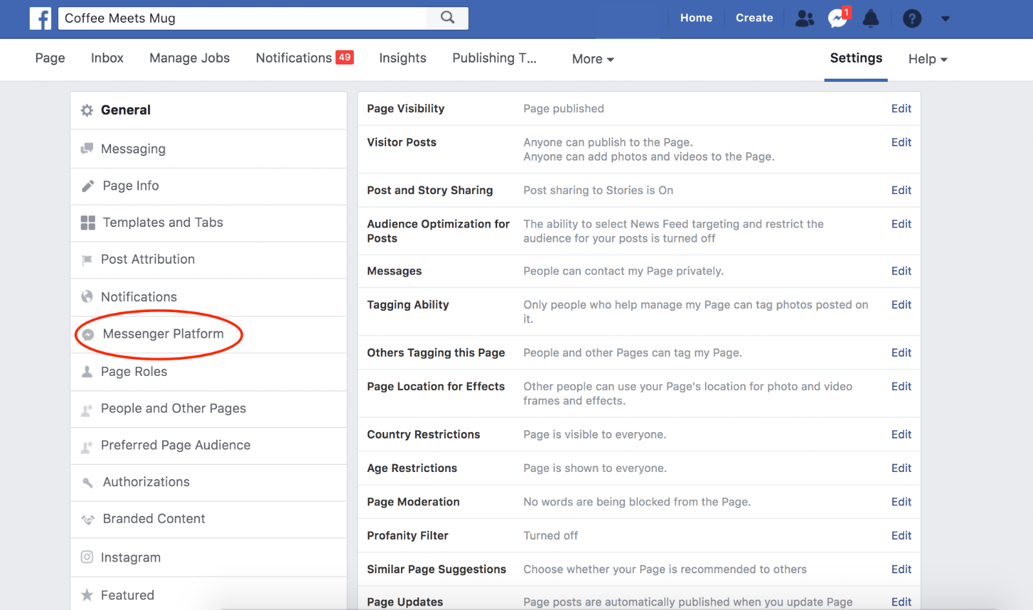Click the 'Page published' status text

(564, 108)
